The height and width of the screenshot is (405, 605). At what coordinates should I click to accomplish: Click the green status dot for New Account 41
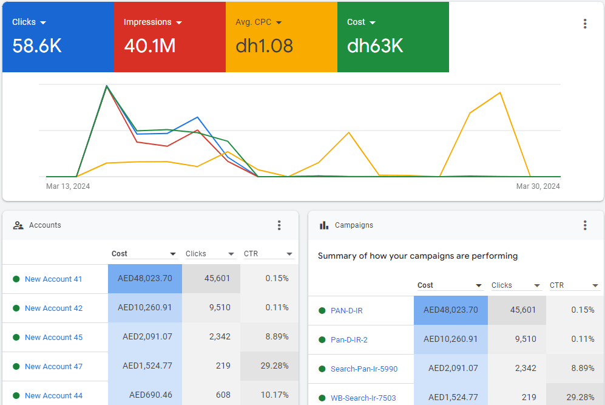coord(16,279)
